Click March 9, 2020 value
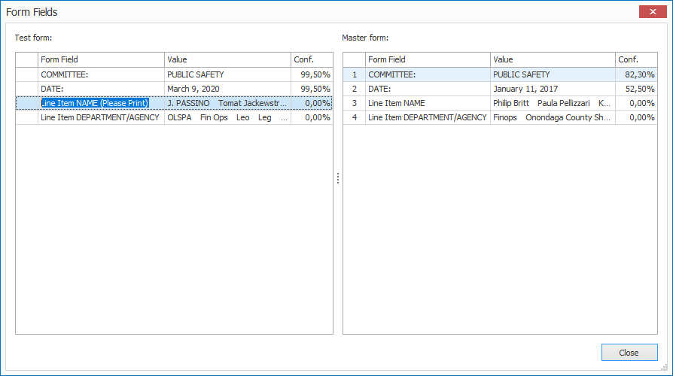The image size is (673, 376). [227, 89]
